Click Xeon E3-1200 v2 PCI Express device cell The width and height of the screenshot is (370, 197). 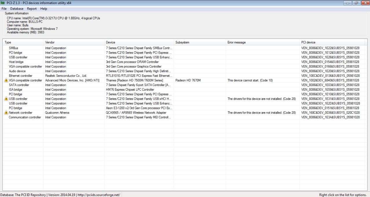coord(139,108)
